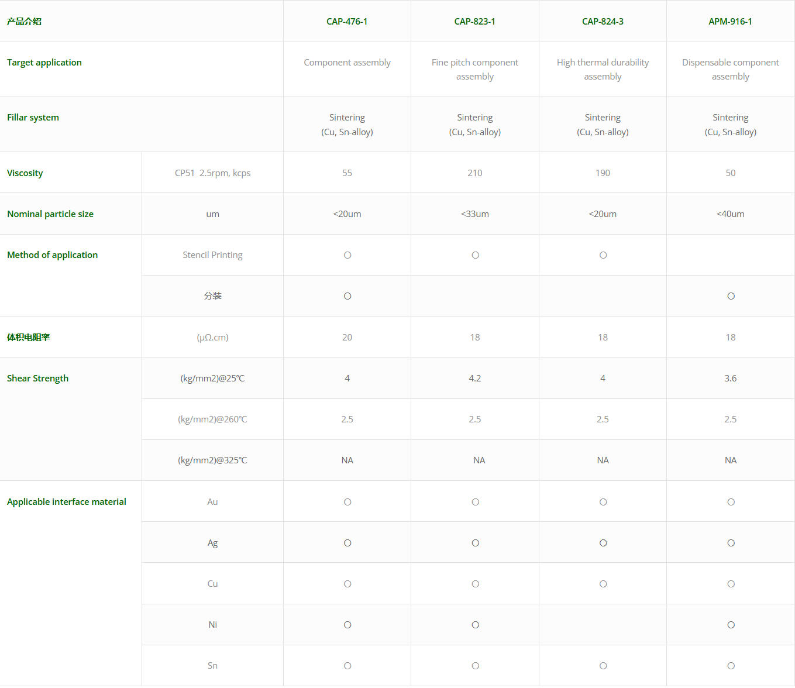Click Sn circle mark under CAP-823-1

[x=475, y=666]
